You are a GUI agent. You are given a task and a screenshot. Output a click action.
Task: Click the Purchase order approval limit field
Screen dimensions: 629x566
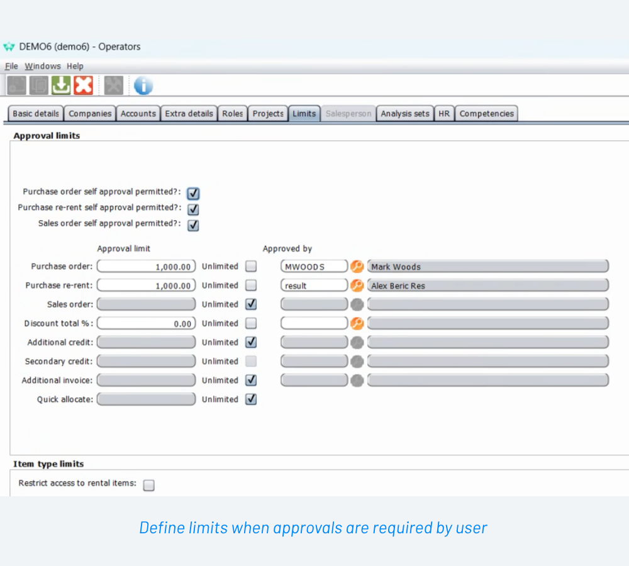pyautogui.click(x=147, y=267)
